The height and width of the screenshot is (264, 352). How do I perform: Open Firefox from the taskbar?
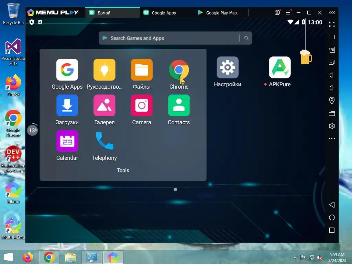[x=28, y=257]
